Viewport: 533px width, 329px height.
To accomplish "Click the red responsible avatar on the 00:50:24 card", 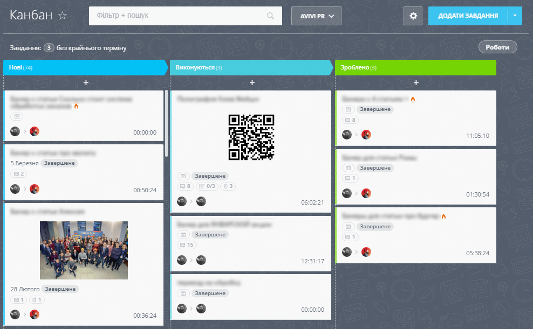I will pyautogui.click(x=35, y=189).
